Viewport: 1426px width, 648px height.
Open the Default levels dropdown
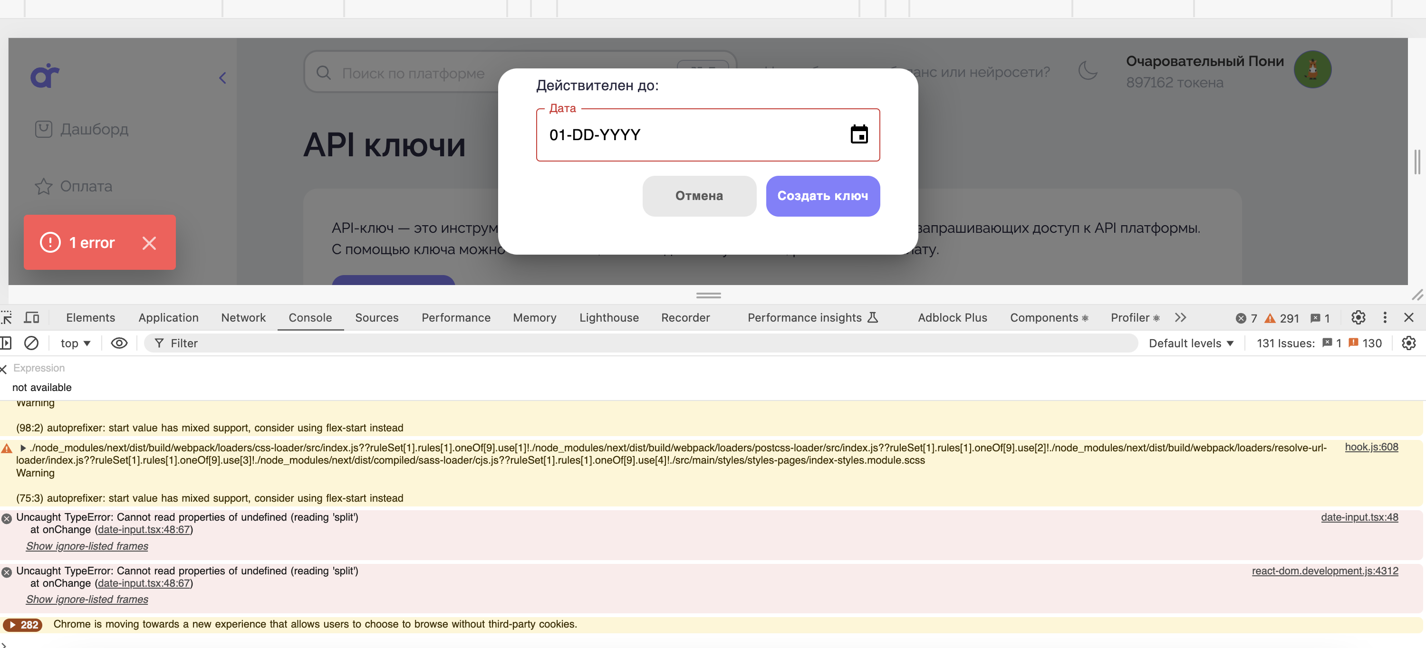(x=1191, y=343)
